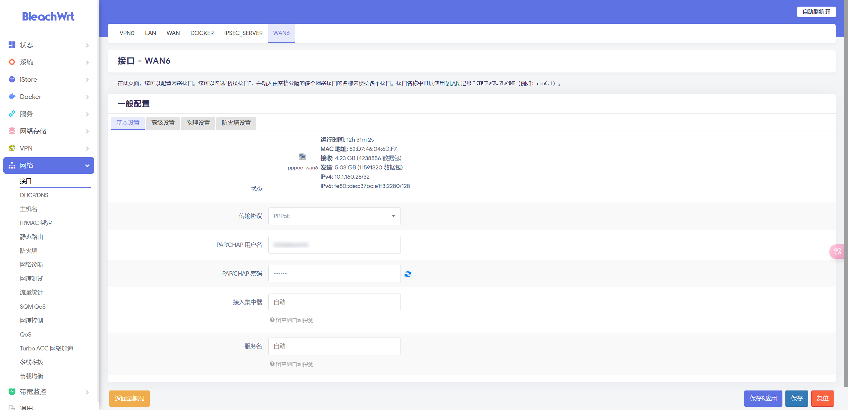The width and height of the screenshot is (848, 410).
Task: Open the 传输协议 PPPoE dropdown
Action: 334,216
